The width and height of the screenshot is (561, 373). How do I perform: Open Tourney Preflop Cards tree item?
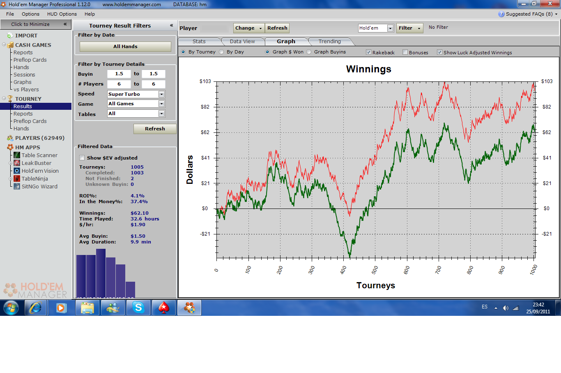pos(30,121)
